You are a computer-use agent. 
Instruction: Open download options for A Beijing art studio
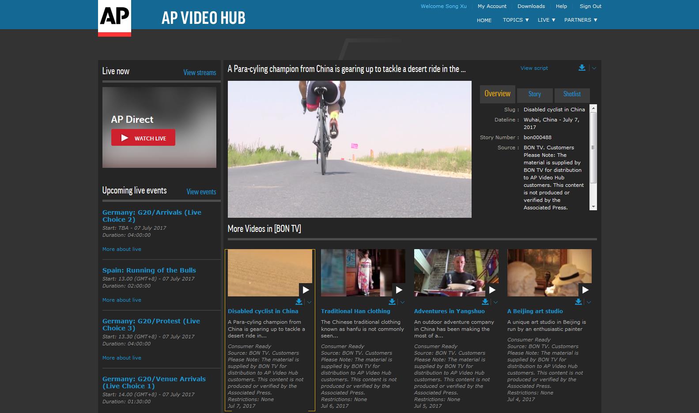(x=589, y=303)
